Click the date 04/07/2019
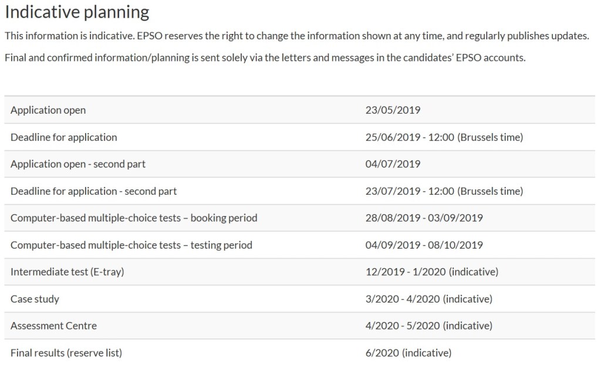 [393, 164]
